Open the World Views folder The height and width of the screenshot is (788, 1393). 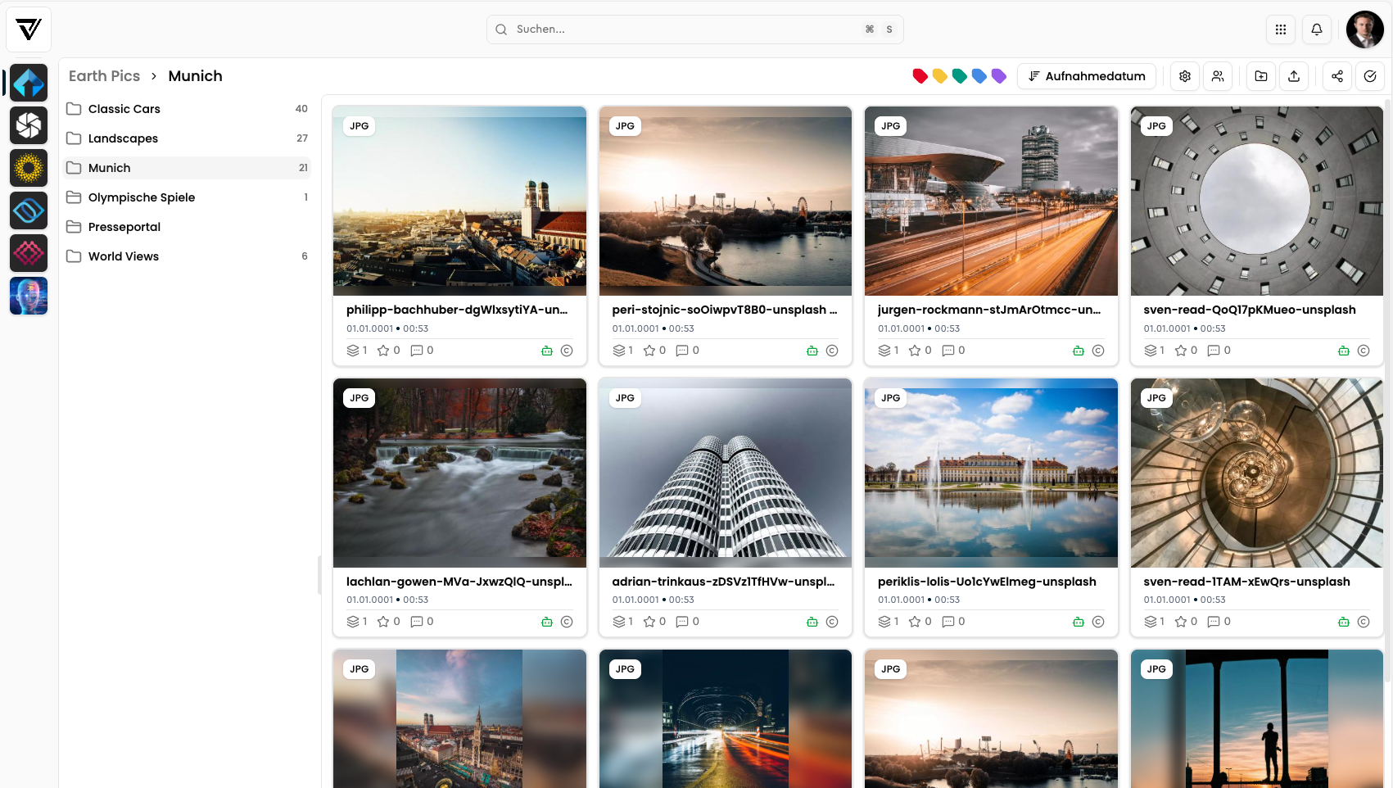tap(124, 256)
